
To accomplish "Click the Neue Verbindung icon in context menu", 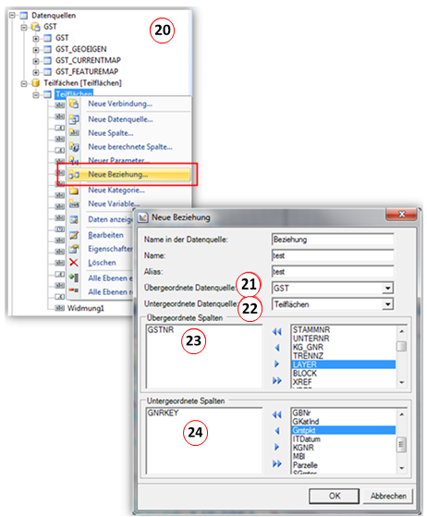I will click(74, 104).
